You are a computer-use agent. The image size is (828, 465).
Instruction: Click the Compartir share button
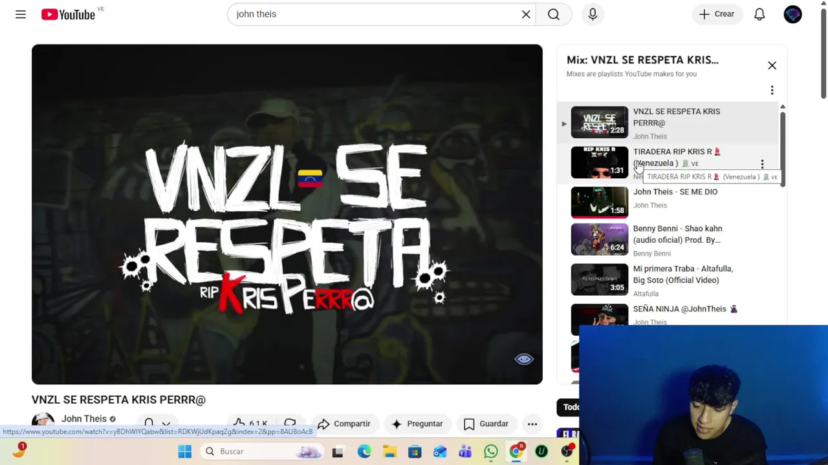tap(343, 424)
